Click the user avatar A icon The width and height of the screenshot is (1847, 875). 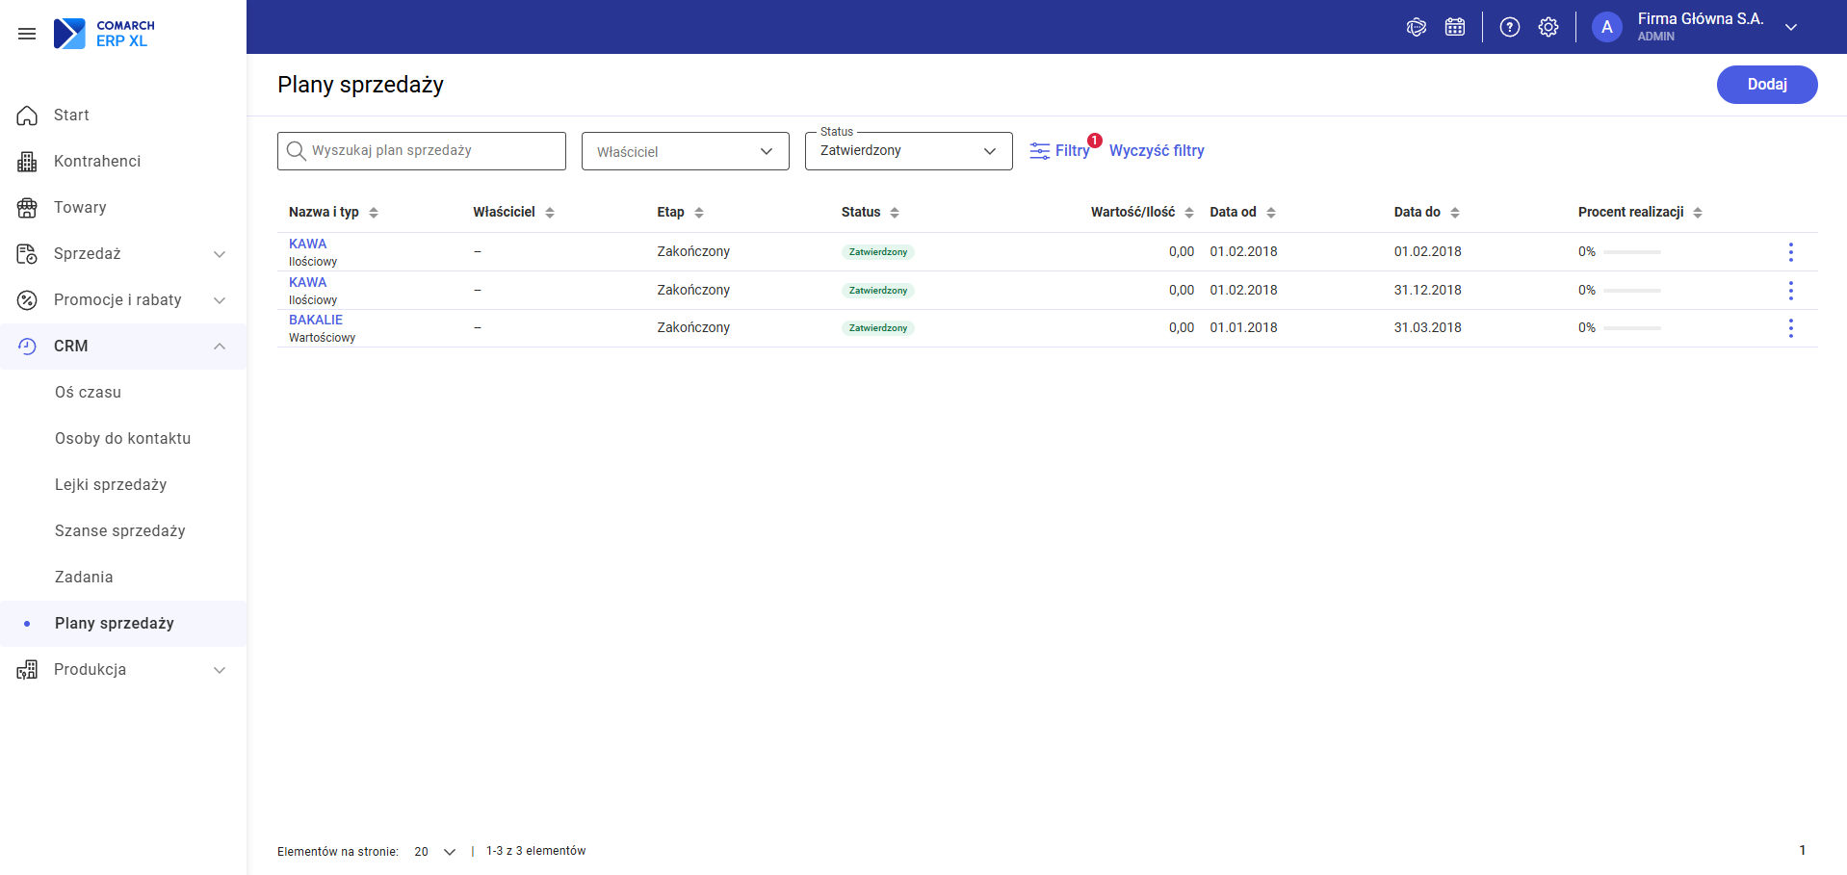[x=1607, y=27]
